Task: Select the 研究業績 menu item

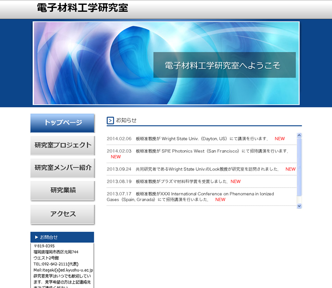Action: 63,191
